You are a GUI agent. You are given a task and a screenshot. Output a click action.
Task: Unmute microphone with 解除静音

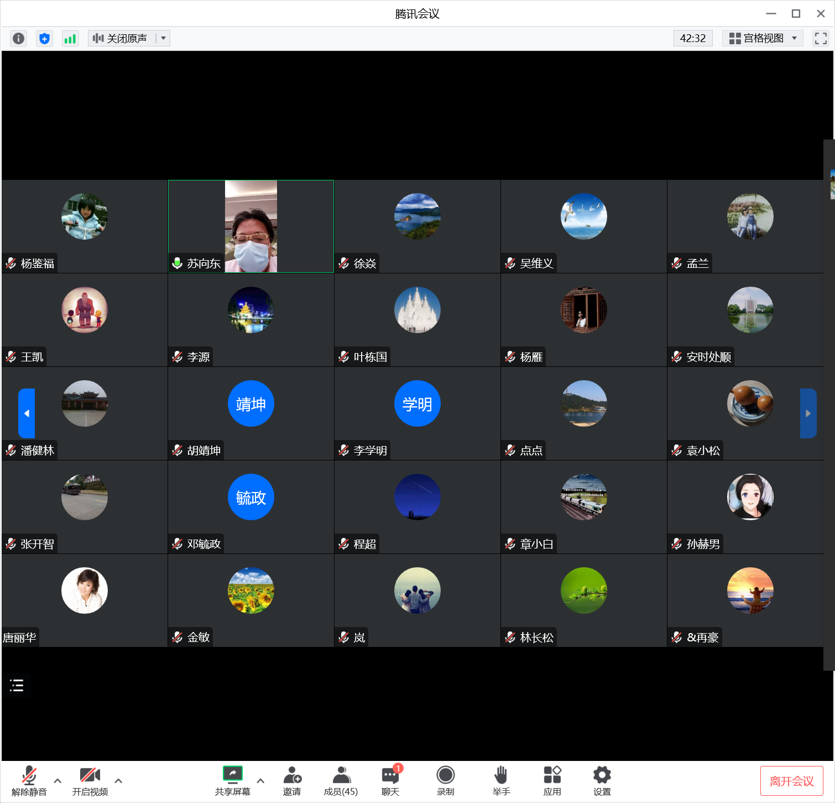pos(29,780)
